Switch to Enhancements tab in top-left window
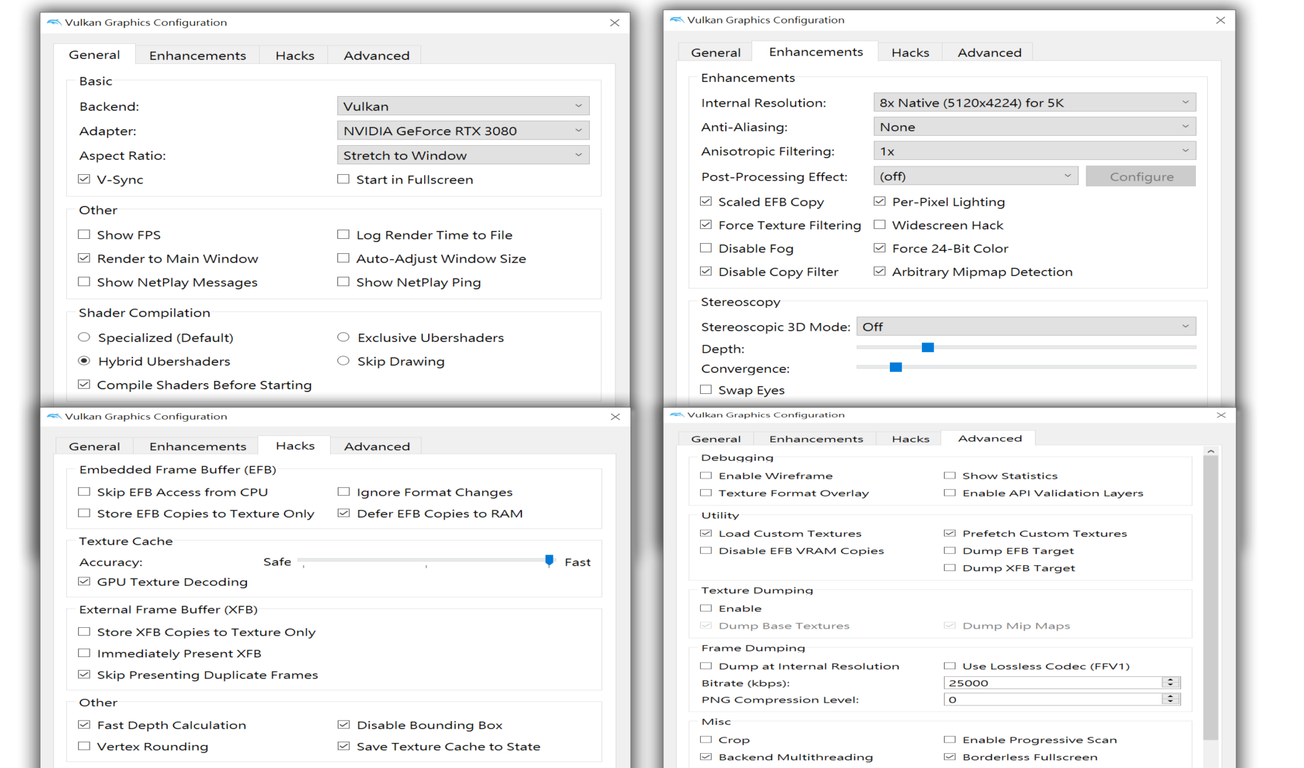 [x=197, y=55]
